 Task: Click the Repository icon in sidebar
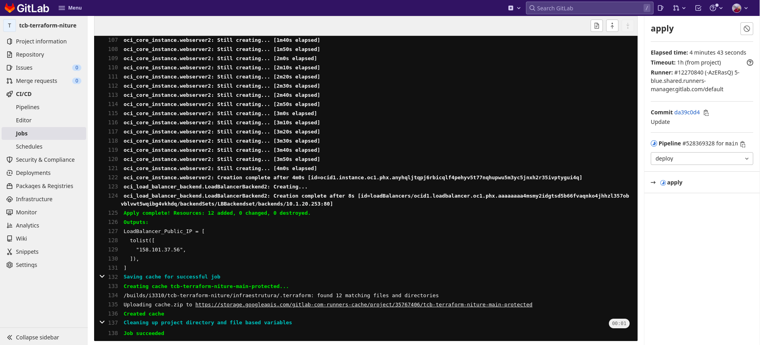tap(10, 55)
